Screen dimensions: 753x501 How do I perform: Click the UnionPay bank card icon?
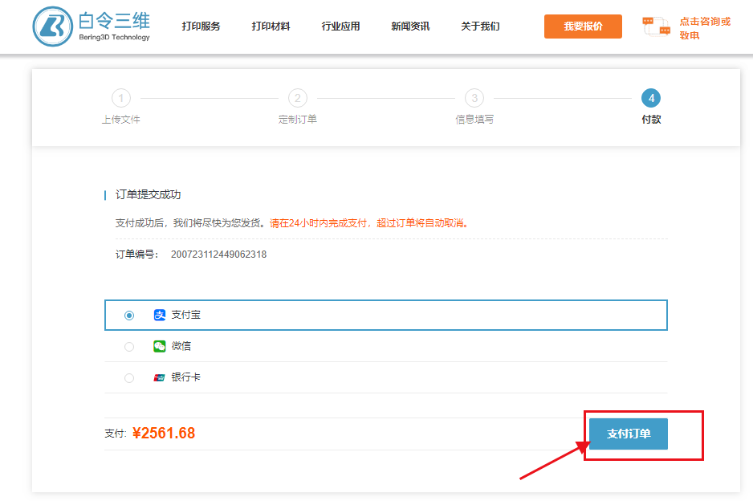pos(160,377)
